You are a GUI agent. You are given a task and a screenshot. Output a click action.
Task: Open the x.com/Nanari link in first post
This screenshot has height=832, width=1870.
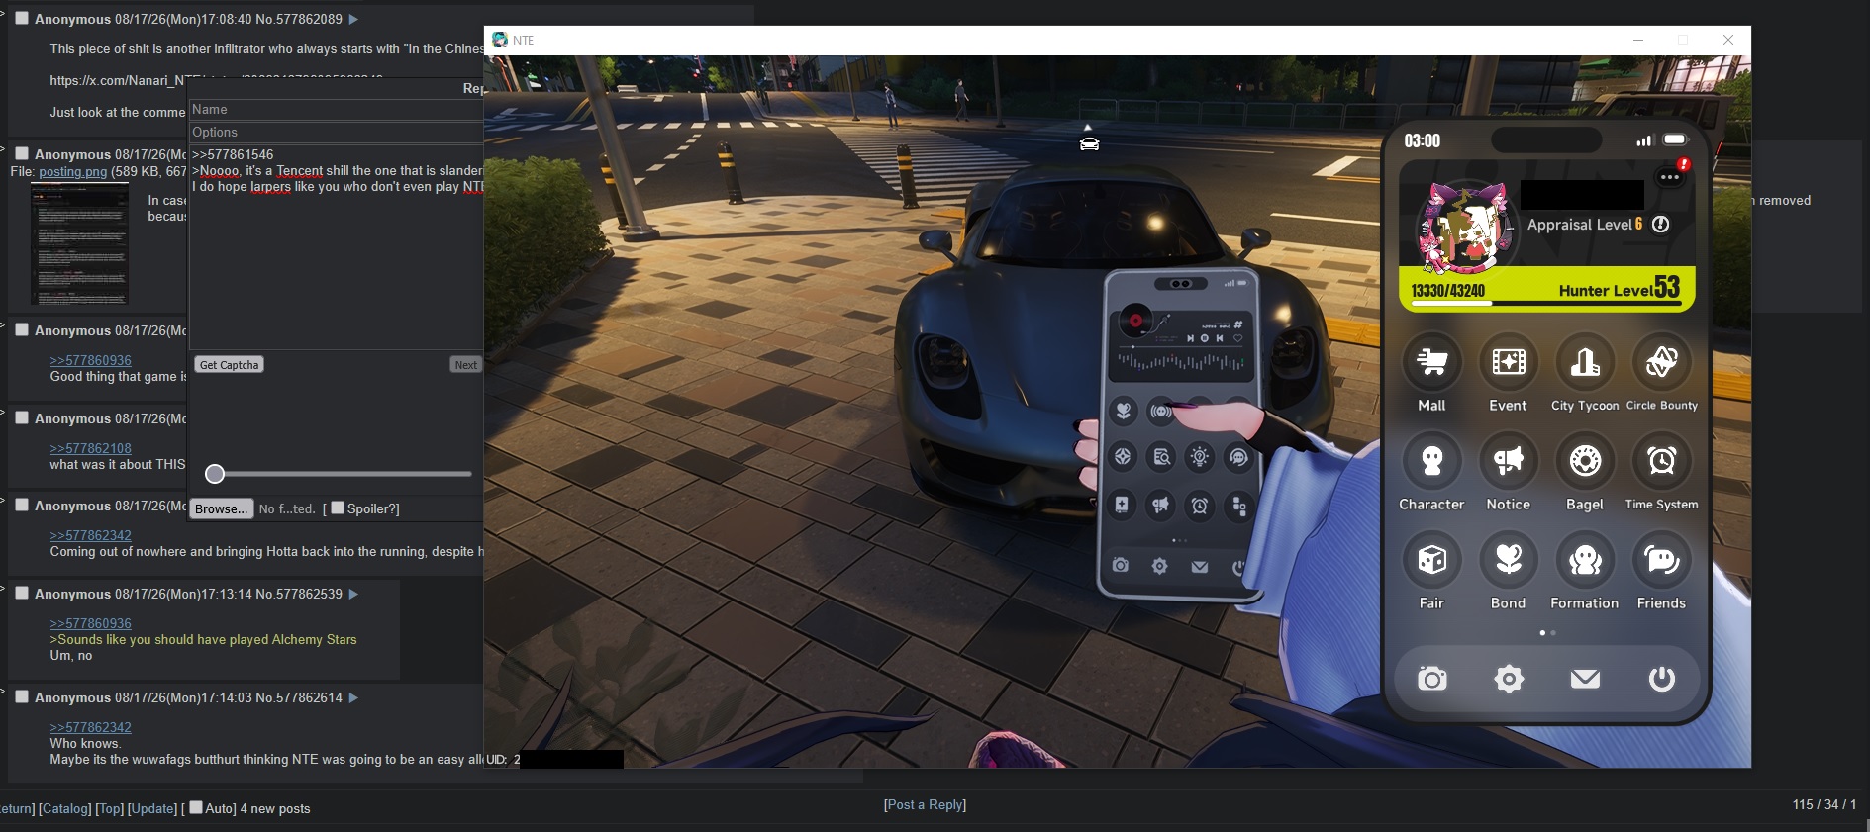pyautogui.click(x=119, y=80)
